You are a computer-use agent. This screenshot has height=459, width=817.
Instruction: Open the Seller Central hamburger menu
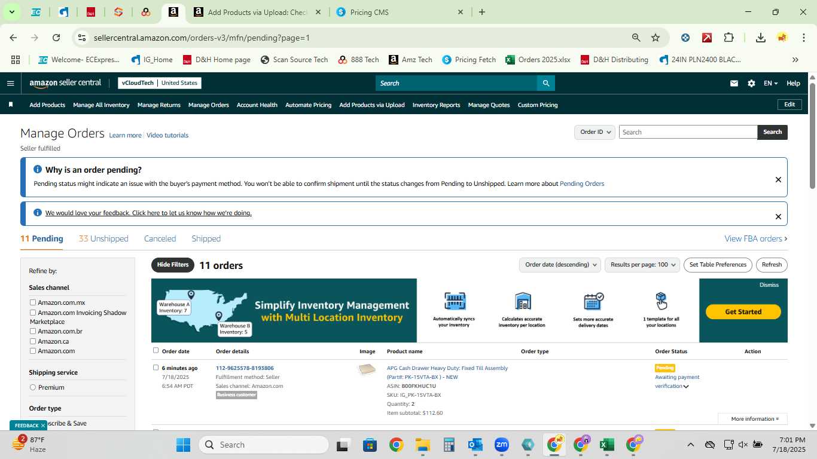[x=10, y=83]
